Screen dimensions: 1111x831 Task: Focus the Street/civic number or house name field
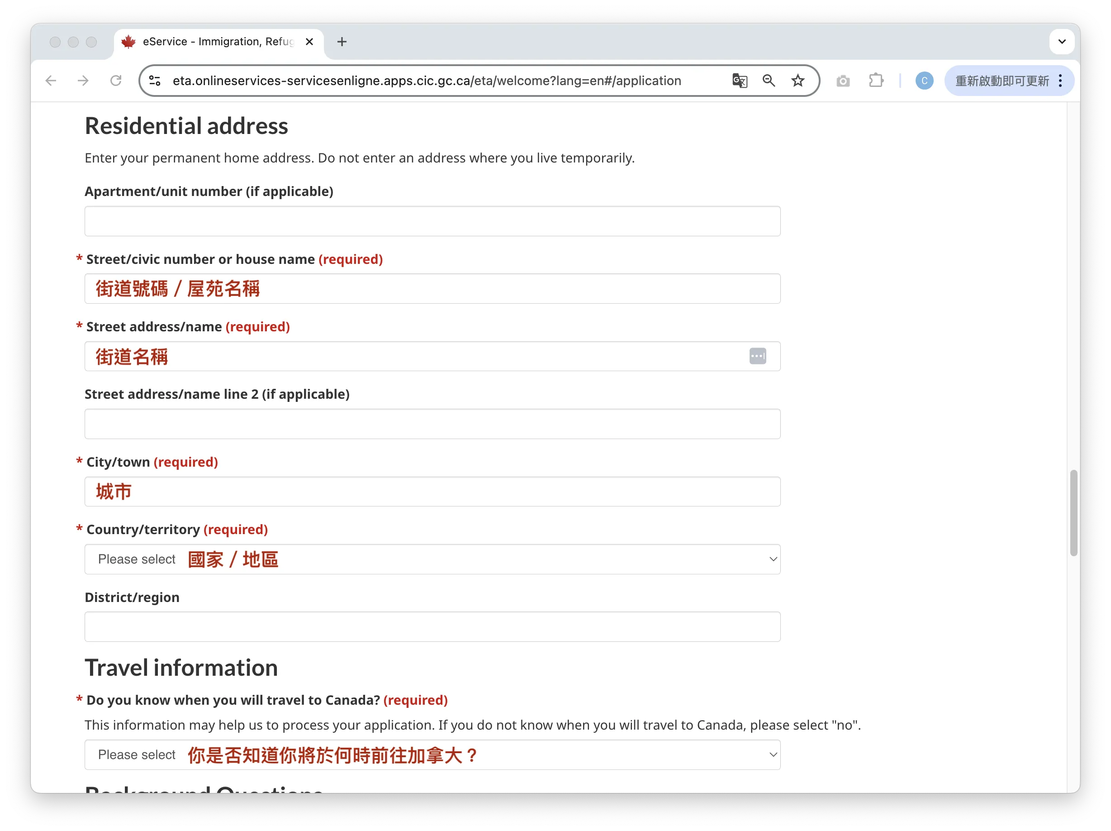432,289
